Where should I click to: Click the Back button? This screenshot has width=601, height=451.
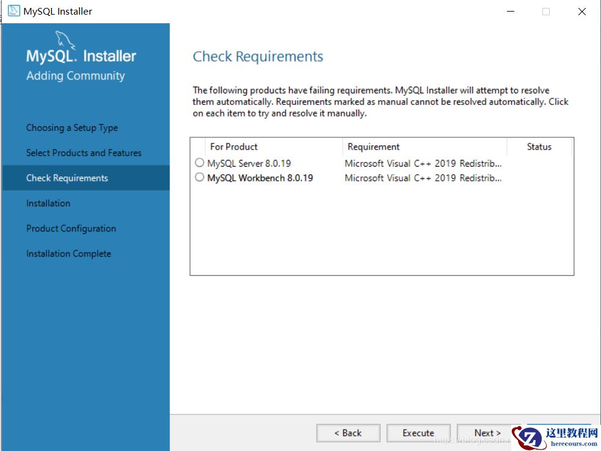click(x=348, y=433)
